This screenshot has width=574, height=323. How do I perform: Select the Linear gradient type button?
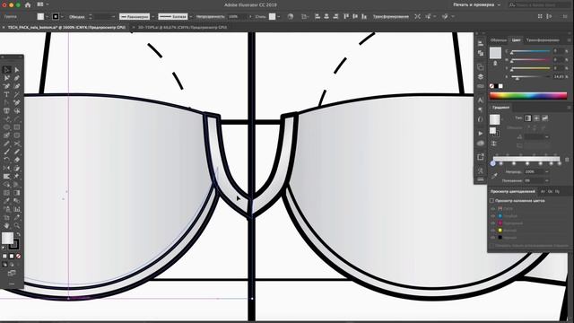click(528, 118)
